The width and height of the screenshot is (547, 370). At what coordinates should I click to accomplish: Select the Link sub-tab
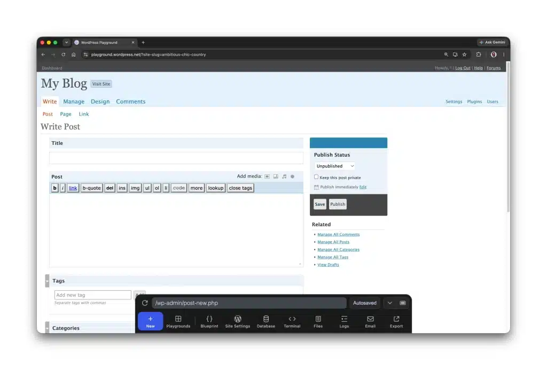coord(84,114)
